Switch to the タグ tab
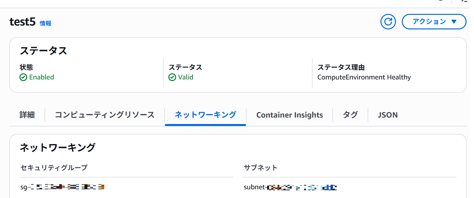474x198 pixels. point(350,115)
